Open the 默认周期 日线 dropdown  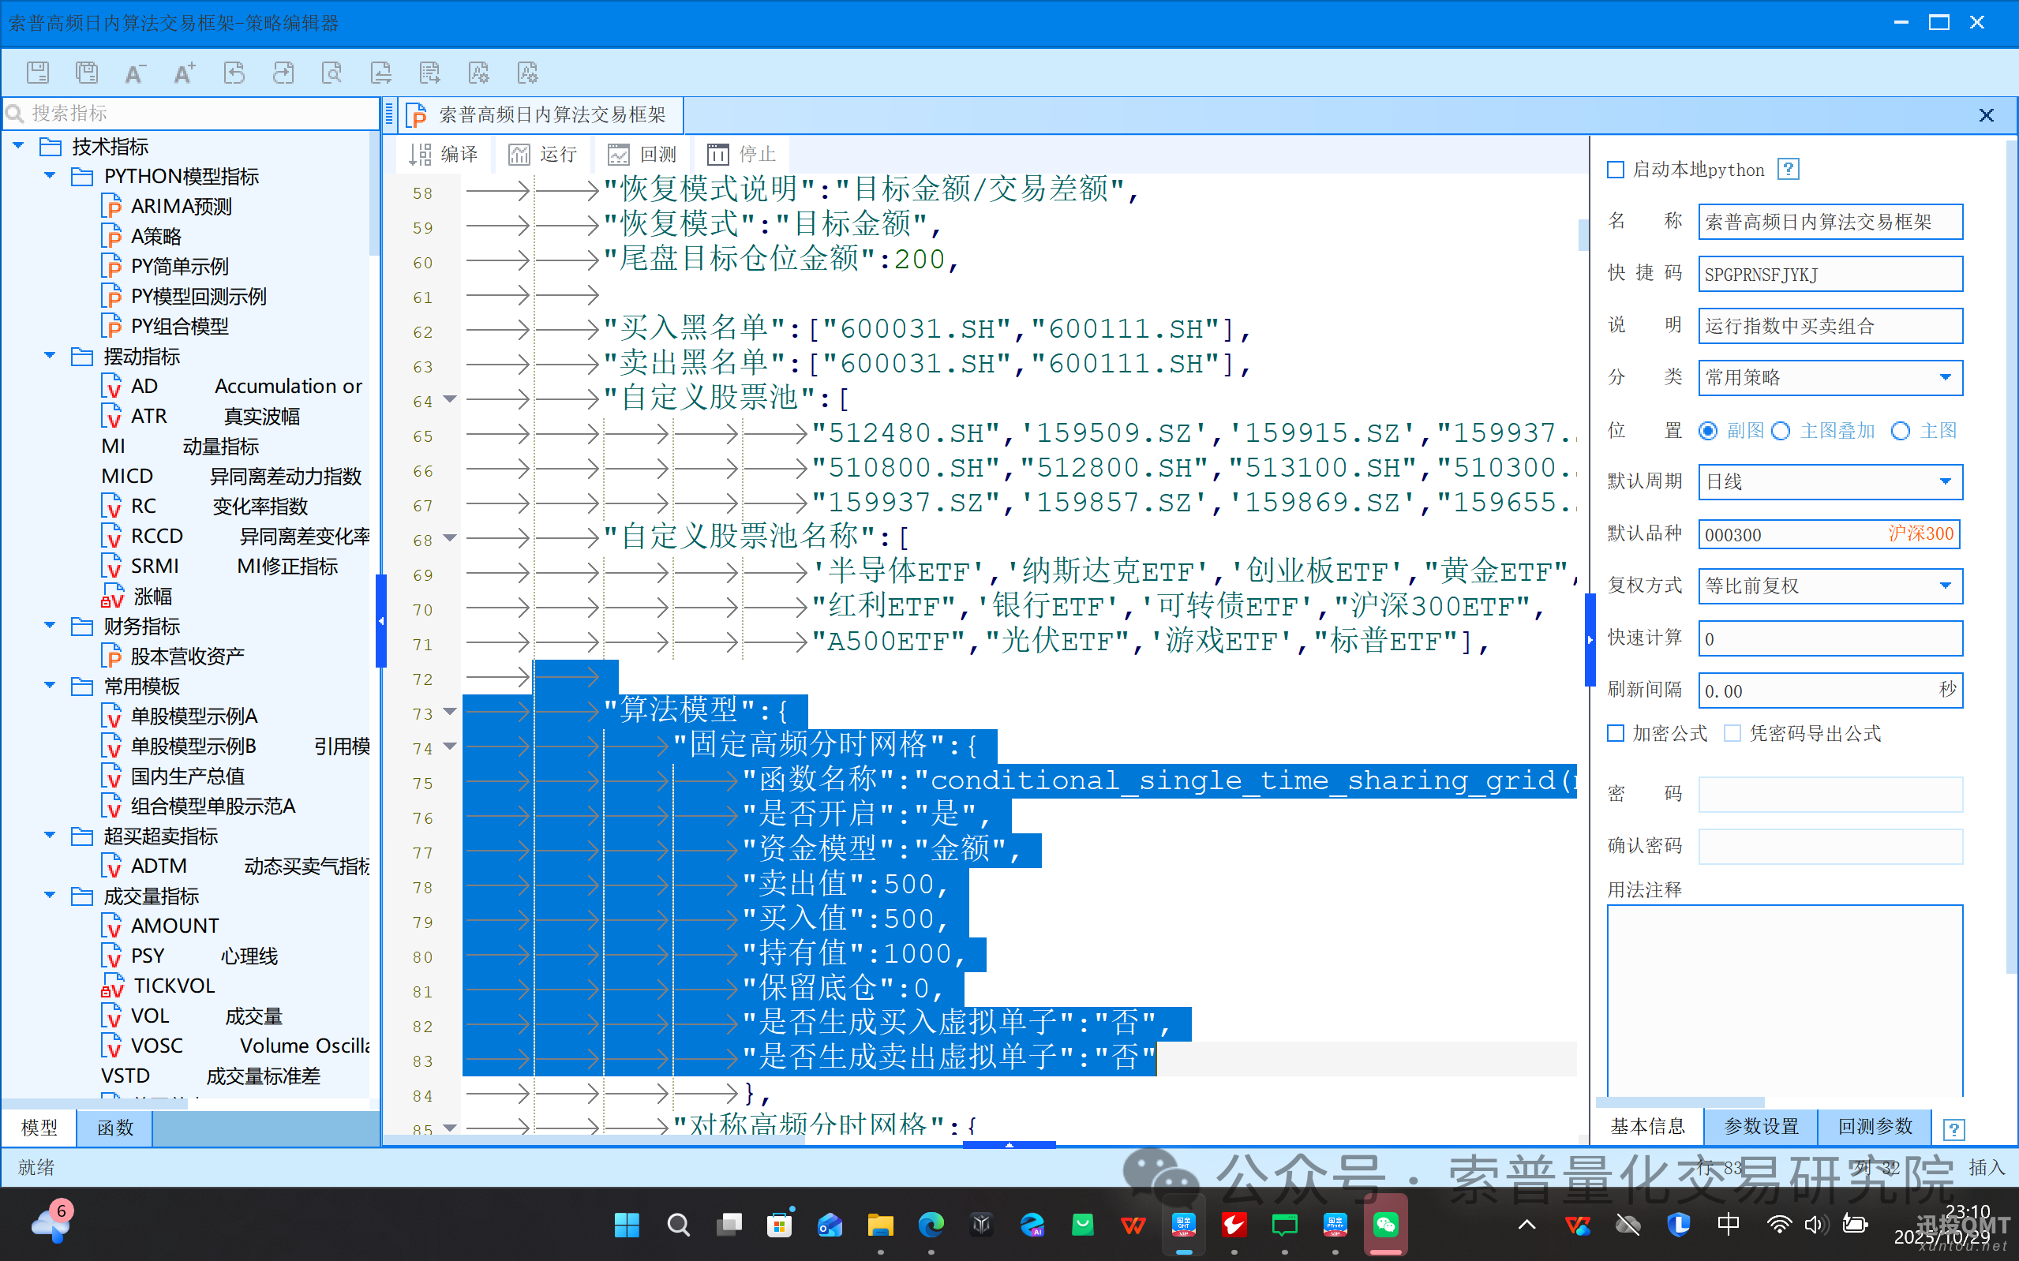pos(1945,482)
